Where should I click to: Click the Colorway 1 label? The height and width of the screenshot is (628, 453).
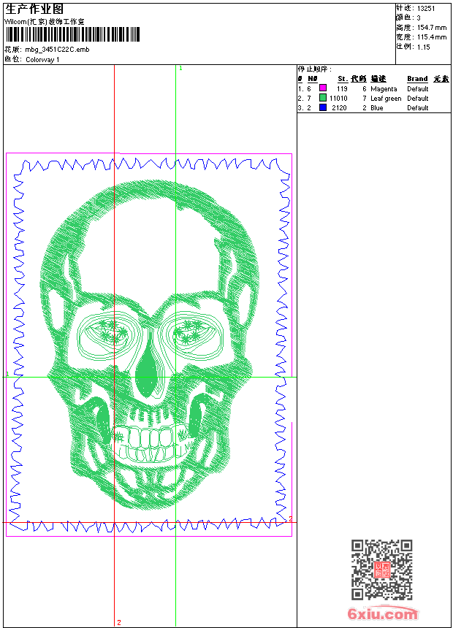coord(43,59)
